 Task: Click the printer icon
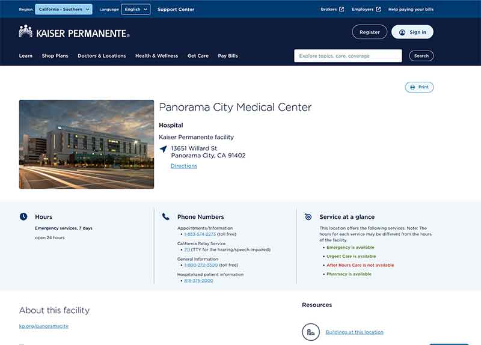click(412, 87)
